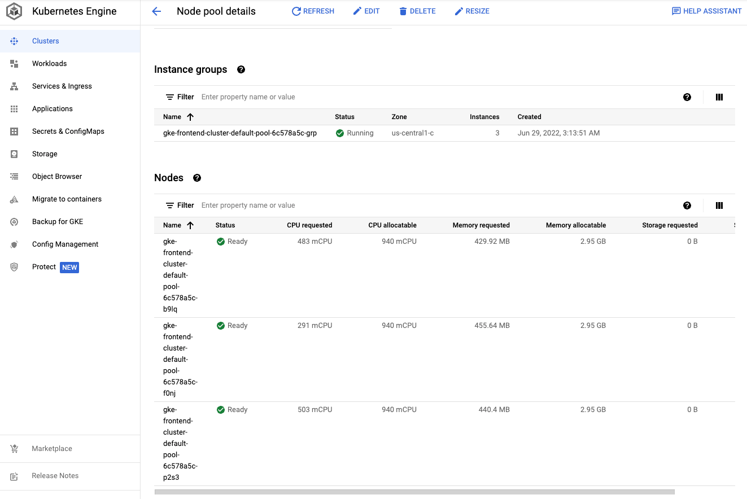Open column display options for Instance groups table
The width and height of the screenshot is (747, 499).
click(x=719, y=97)
